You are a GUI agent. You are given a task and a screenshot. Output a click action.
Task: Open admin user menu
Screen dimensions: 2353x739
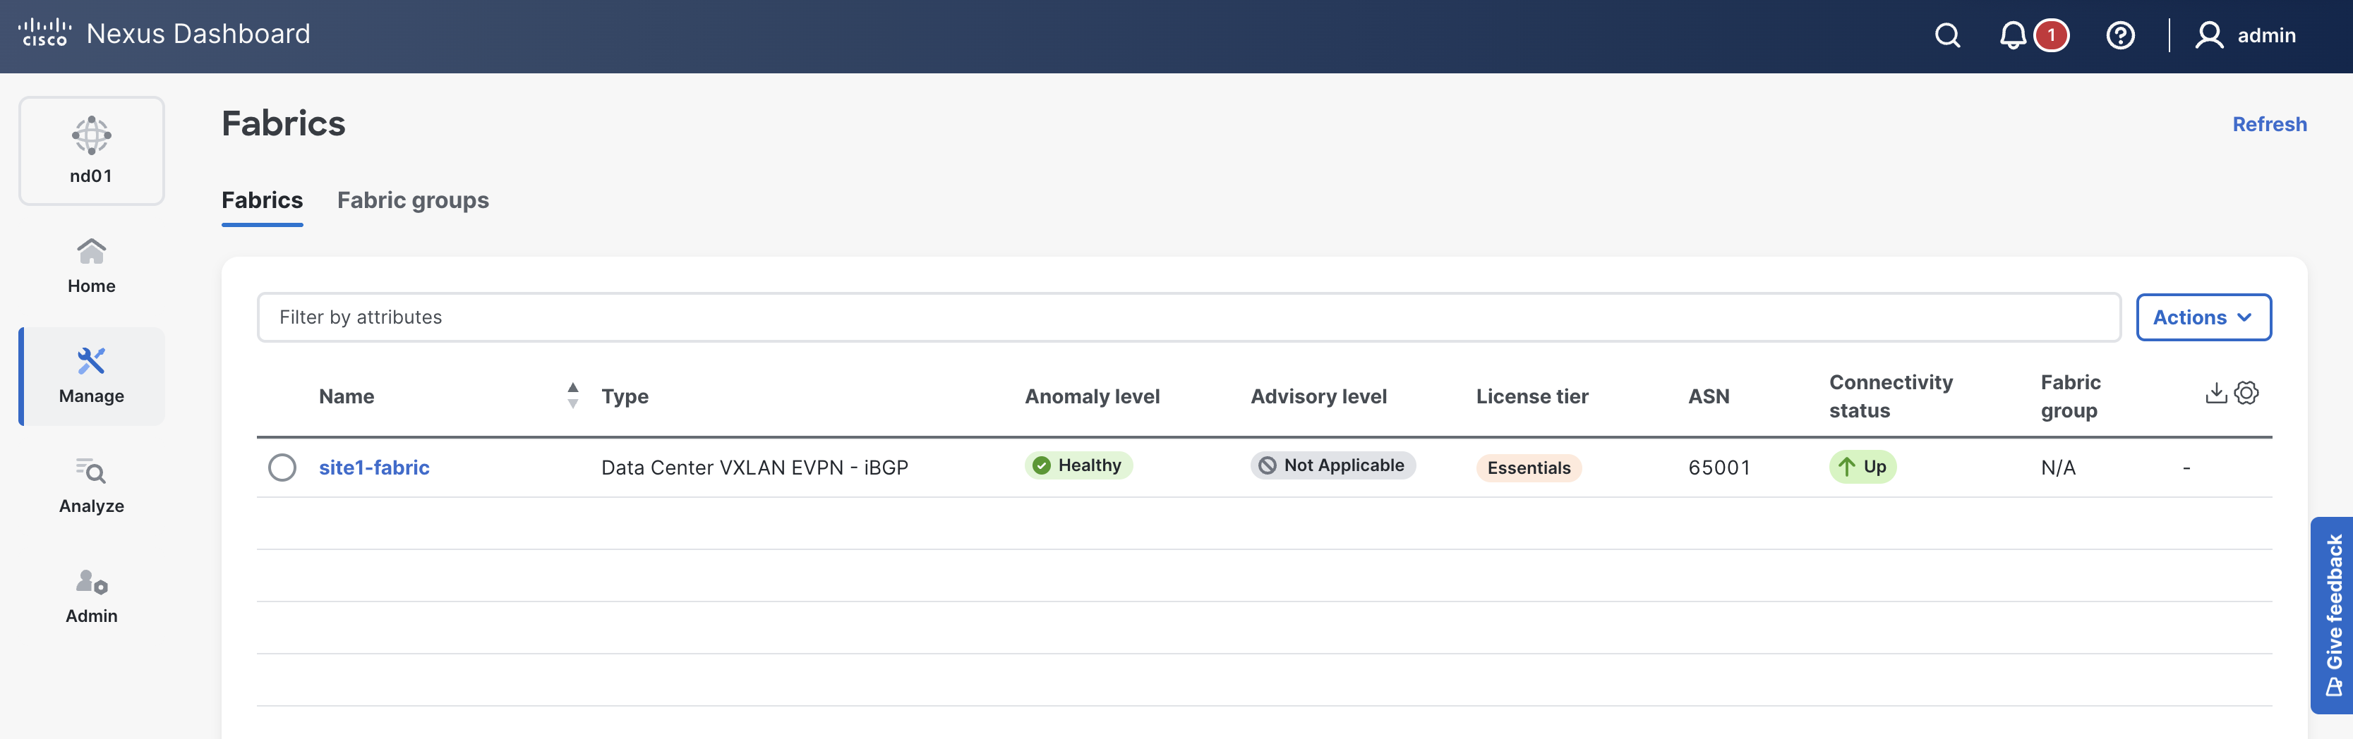click(x=2246, y=35)
